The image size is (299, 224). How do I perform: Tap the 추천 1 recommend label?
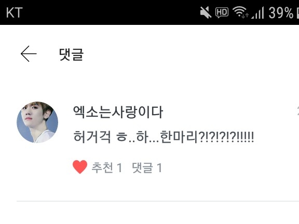pyautogui.click(x=107, y=167)
